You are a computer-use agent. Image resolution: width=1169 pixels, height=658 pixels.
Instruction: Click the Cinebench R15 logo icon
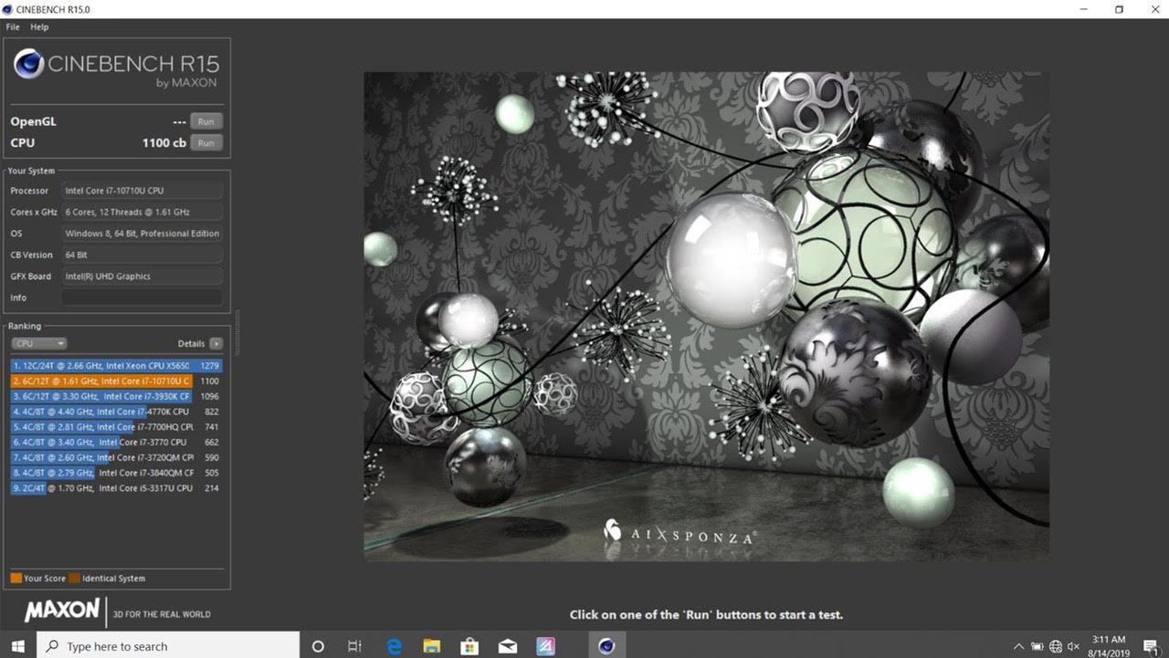tap(28, 64)
